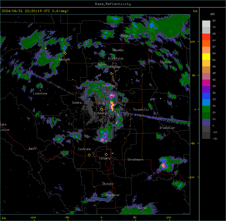
Task: Click the -30 dBZ value on the legend
Action: pyautogui.click(x=215, y=139)
